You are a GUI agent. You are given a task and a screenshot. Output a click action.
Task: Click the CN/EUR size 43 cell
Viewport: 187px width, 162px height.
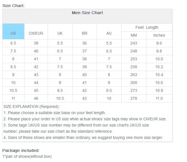tap(36, 75)
